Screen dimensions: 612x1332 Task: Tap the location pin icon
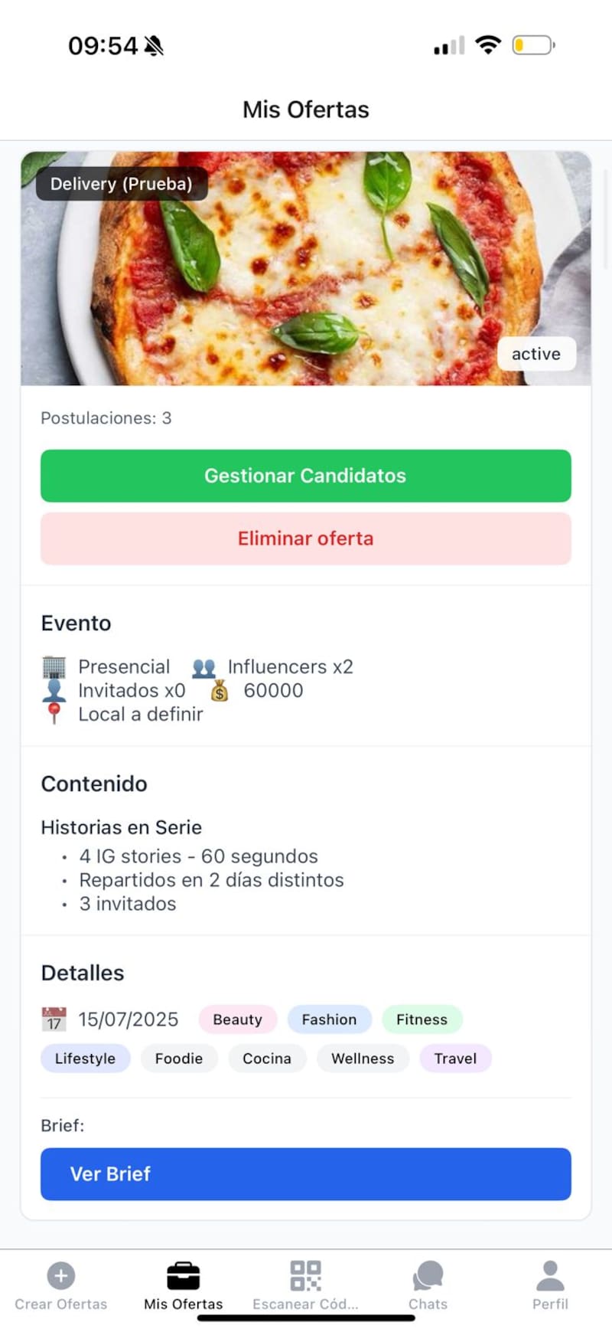54,714
